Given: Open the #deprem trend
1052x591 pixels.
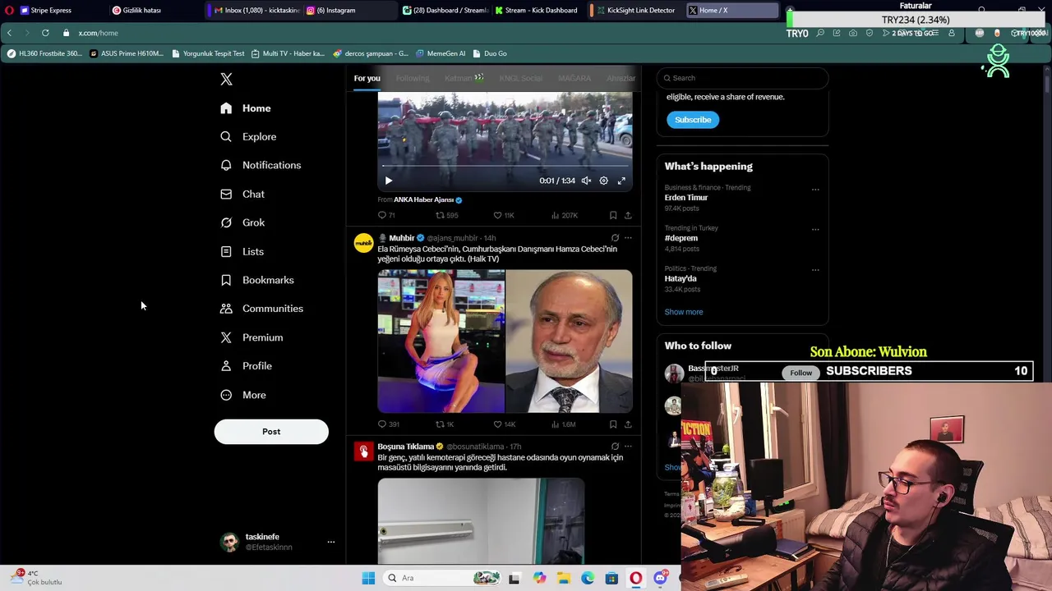Looking at the screenshot, I should click(681, 238).
